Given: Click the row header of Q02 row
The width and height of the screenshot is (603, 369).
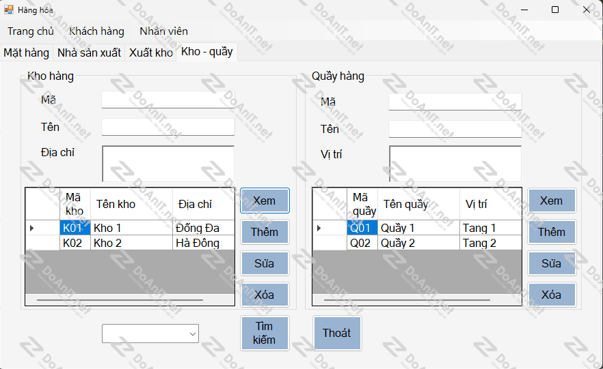Looking at the screenshot, I should [330, 243].
